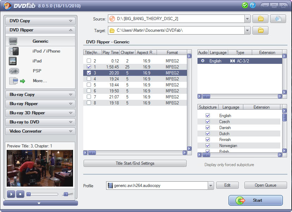
Task: Click the Start button
Action: pyautogui.click(x=256, y=200)
